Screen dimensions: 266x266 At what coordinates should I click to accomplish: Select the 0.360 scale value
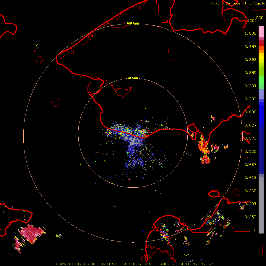coord(250,191)
